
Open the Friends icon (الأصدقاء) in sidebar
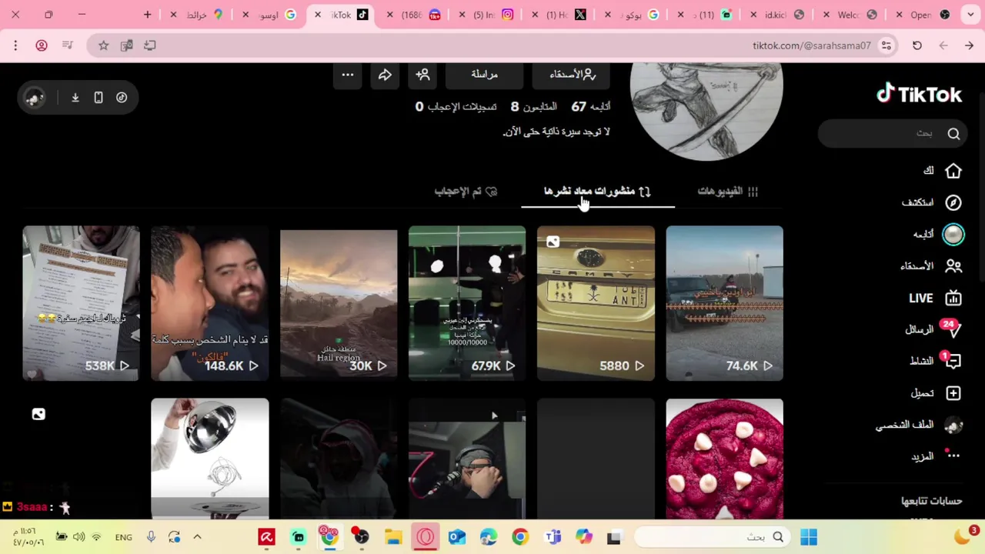953,266
